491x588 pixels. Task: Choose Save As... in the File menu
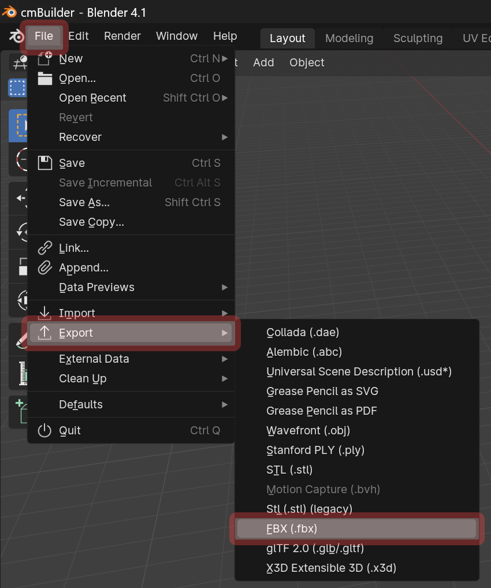pyautogui.click(x=132, y=203)
